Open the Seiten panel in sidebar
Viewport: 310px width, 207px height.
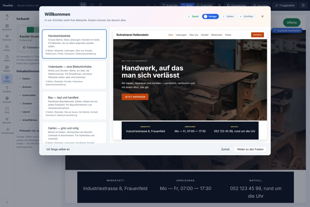click(7, 58)
